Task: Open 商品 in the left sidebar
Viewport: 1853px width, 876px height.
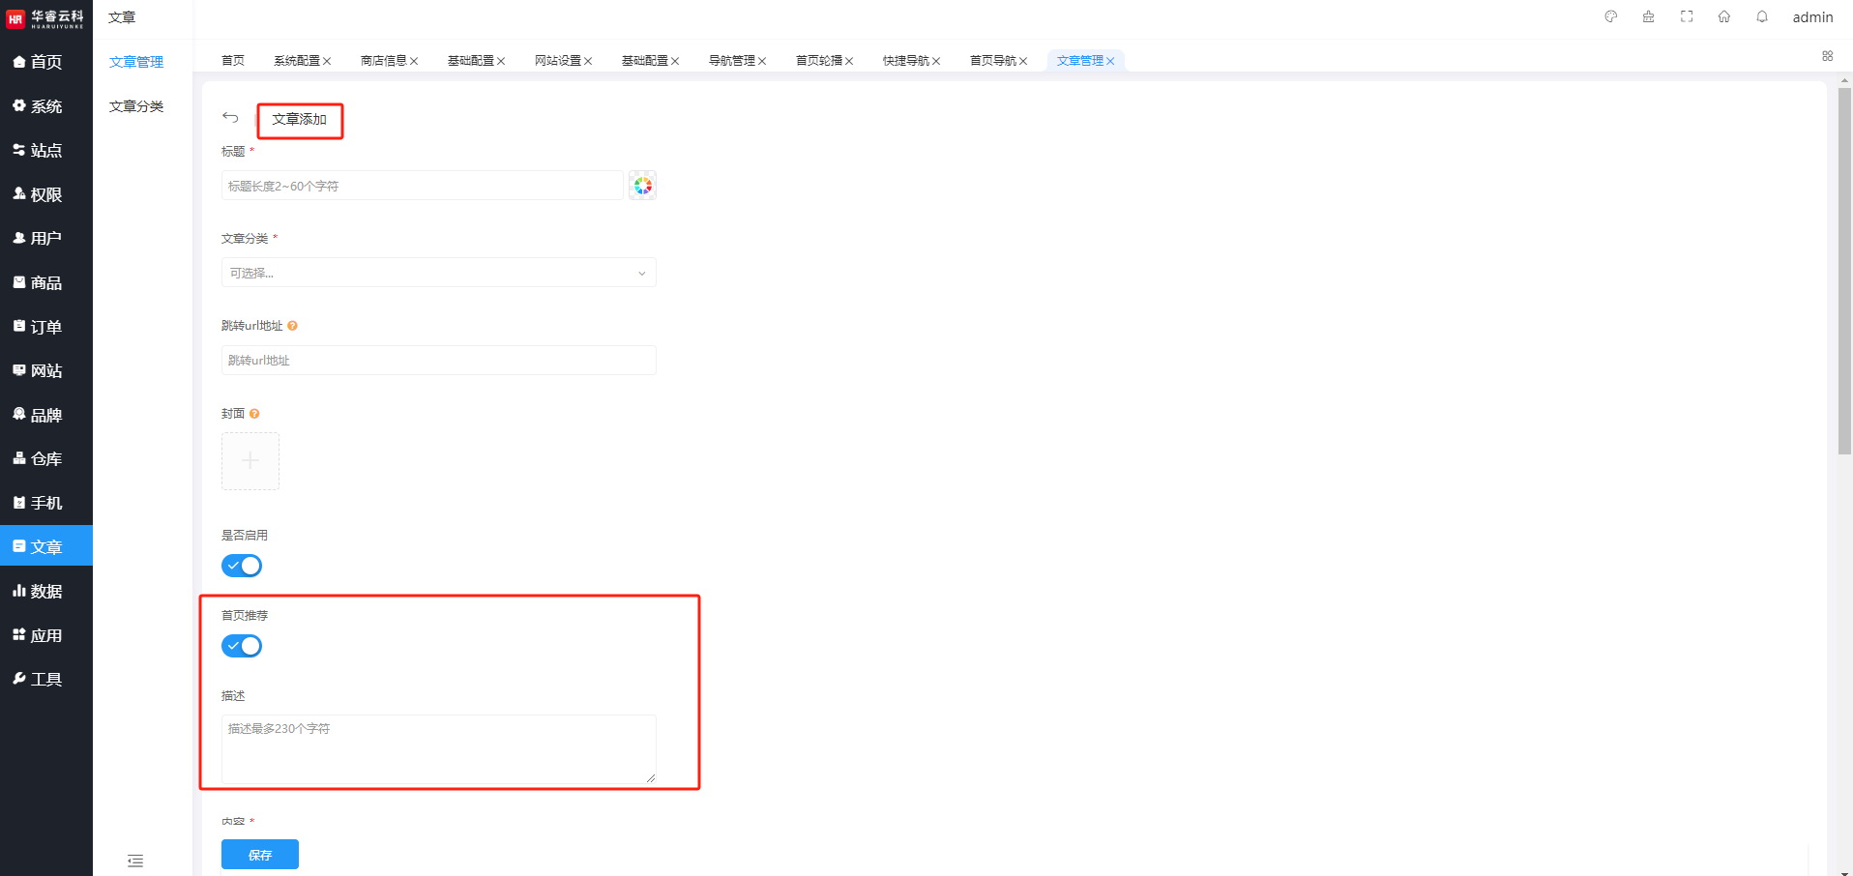Action: click(x=45, y=282)
